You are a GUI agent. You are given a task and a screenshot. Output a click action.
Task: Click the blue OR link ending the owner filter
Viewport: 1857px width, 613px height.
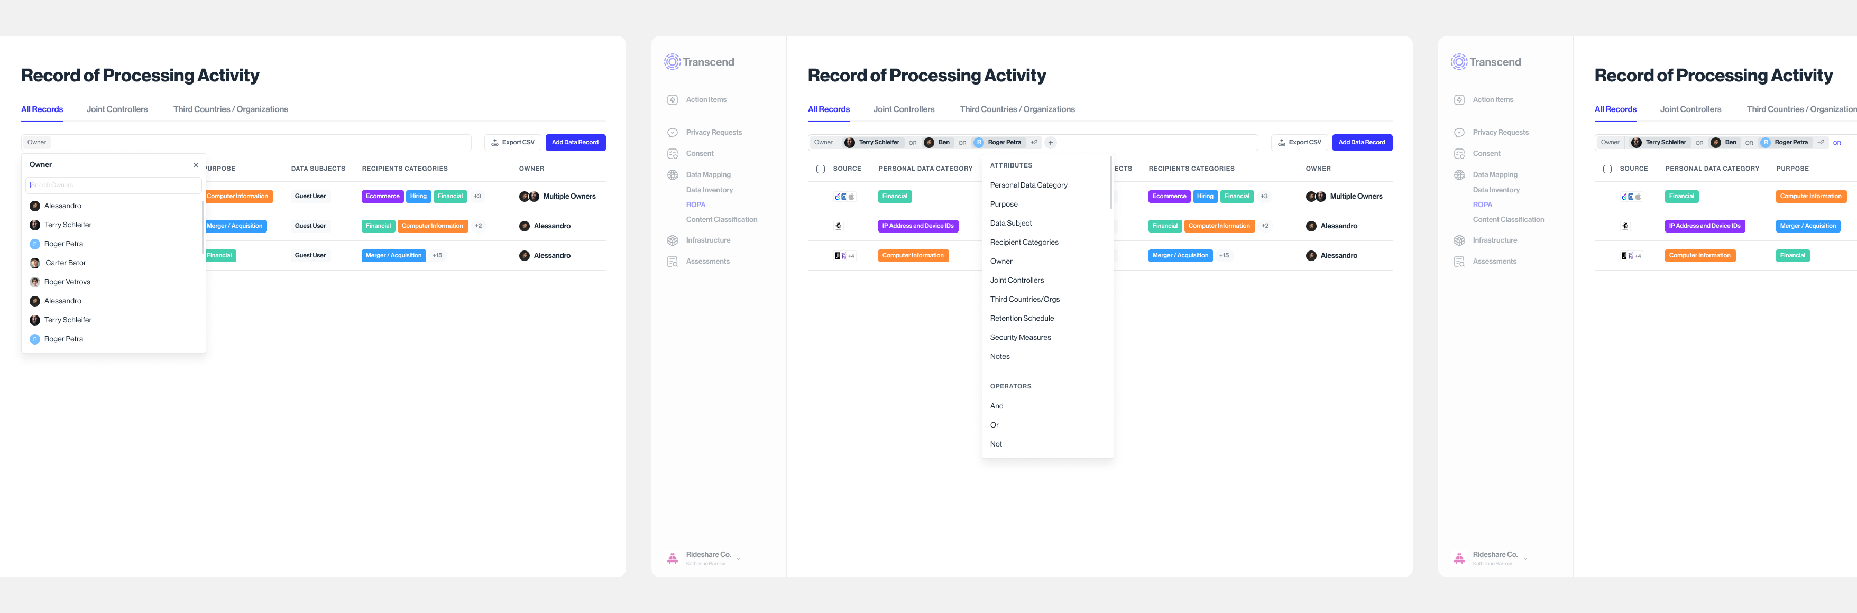pos(1836,143)
